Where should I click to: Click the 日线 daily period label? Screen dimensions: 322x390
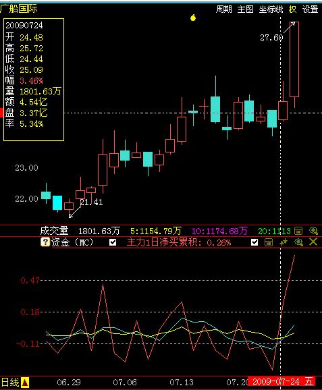click(x=10, y=382)
